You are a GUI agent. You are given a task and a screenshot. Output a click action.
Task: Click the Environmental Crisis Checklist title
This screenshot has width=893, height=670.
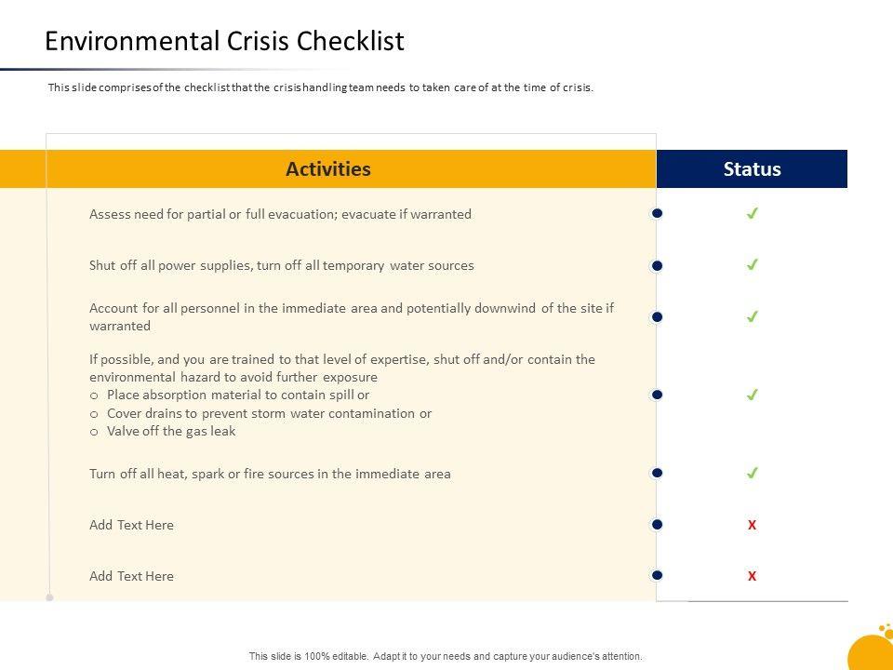(x=224, y=41)
